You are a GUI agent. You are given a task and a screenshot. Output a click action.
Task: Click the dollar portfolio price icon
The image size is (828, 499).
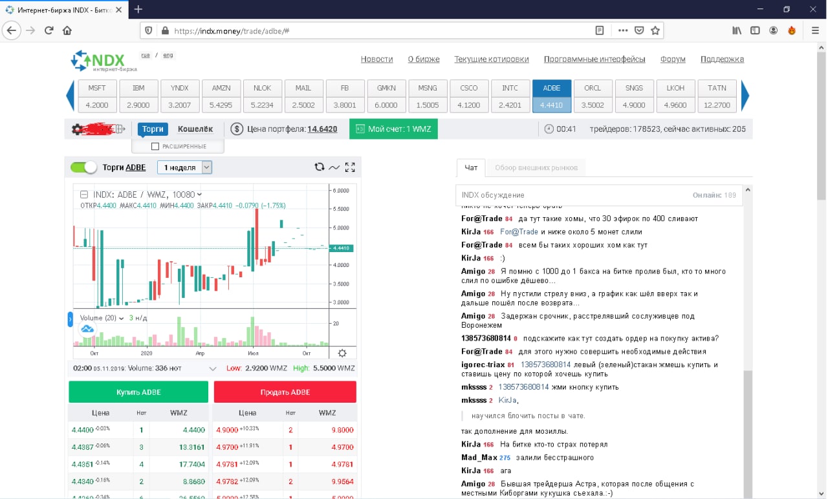click(237, 129)
